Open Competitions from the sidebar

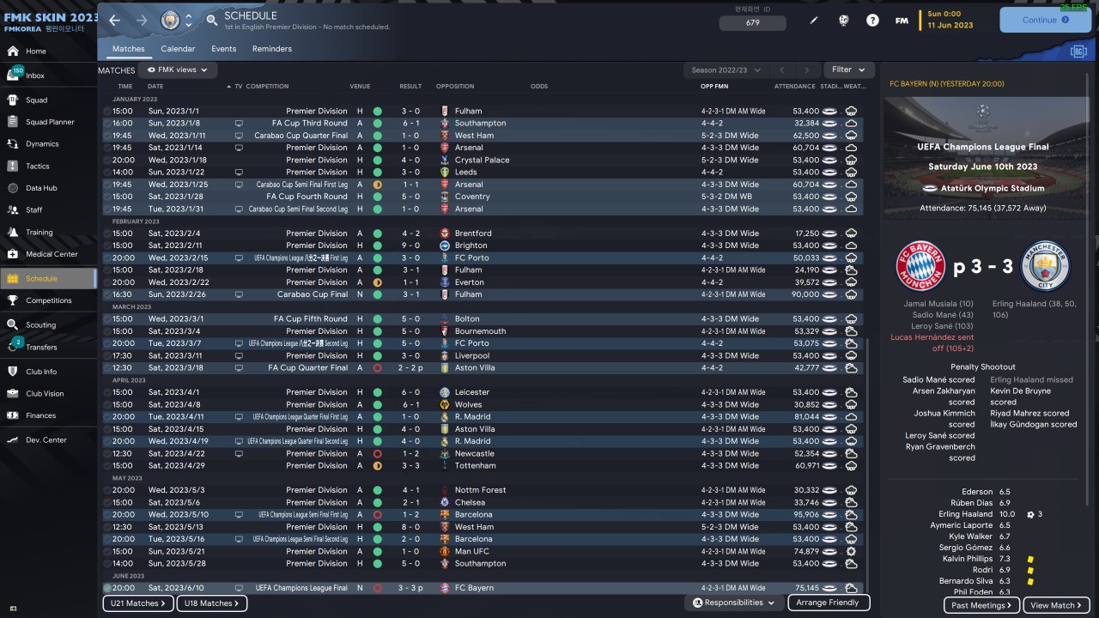pos(48,300)
